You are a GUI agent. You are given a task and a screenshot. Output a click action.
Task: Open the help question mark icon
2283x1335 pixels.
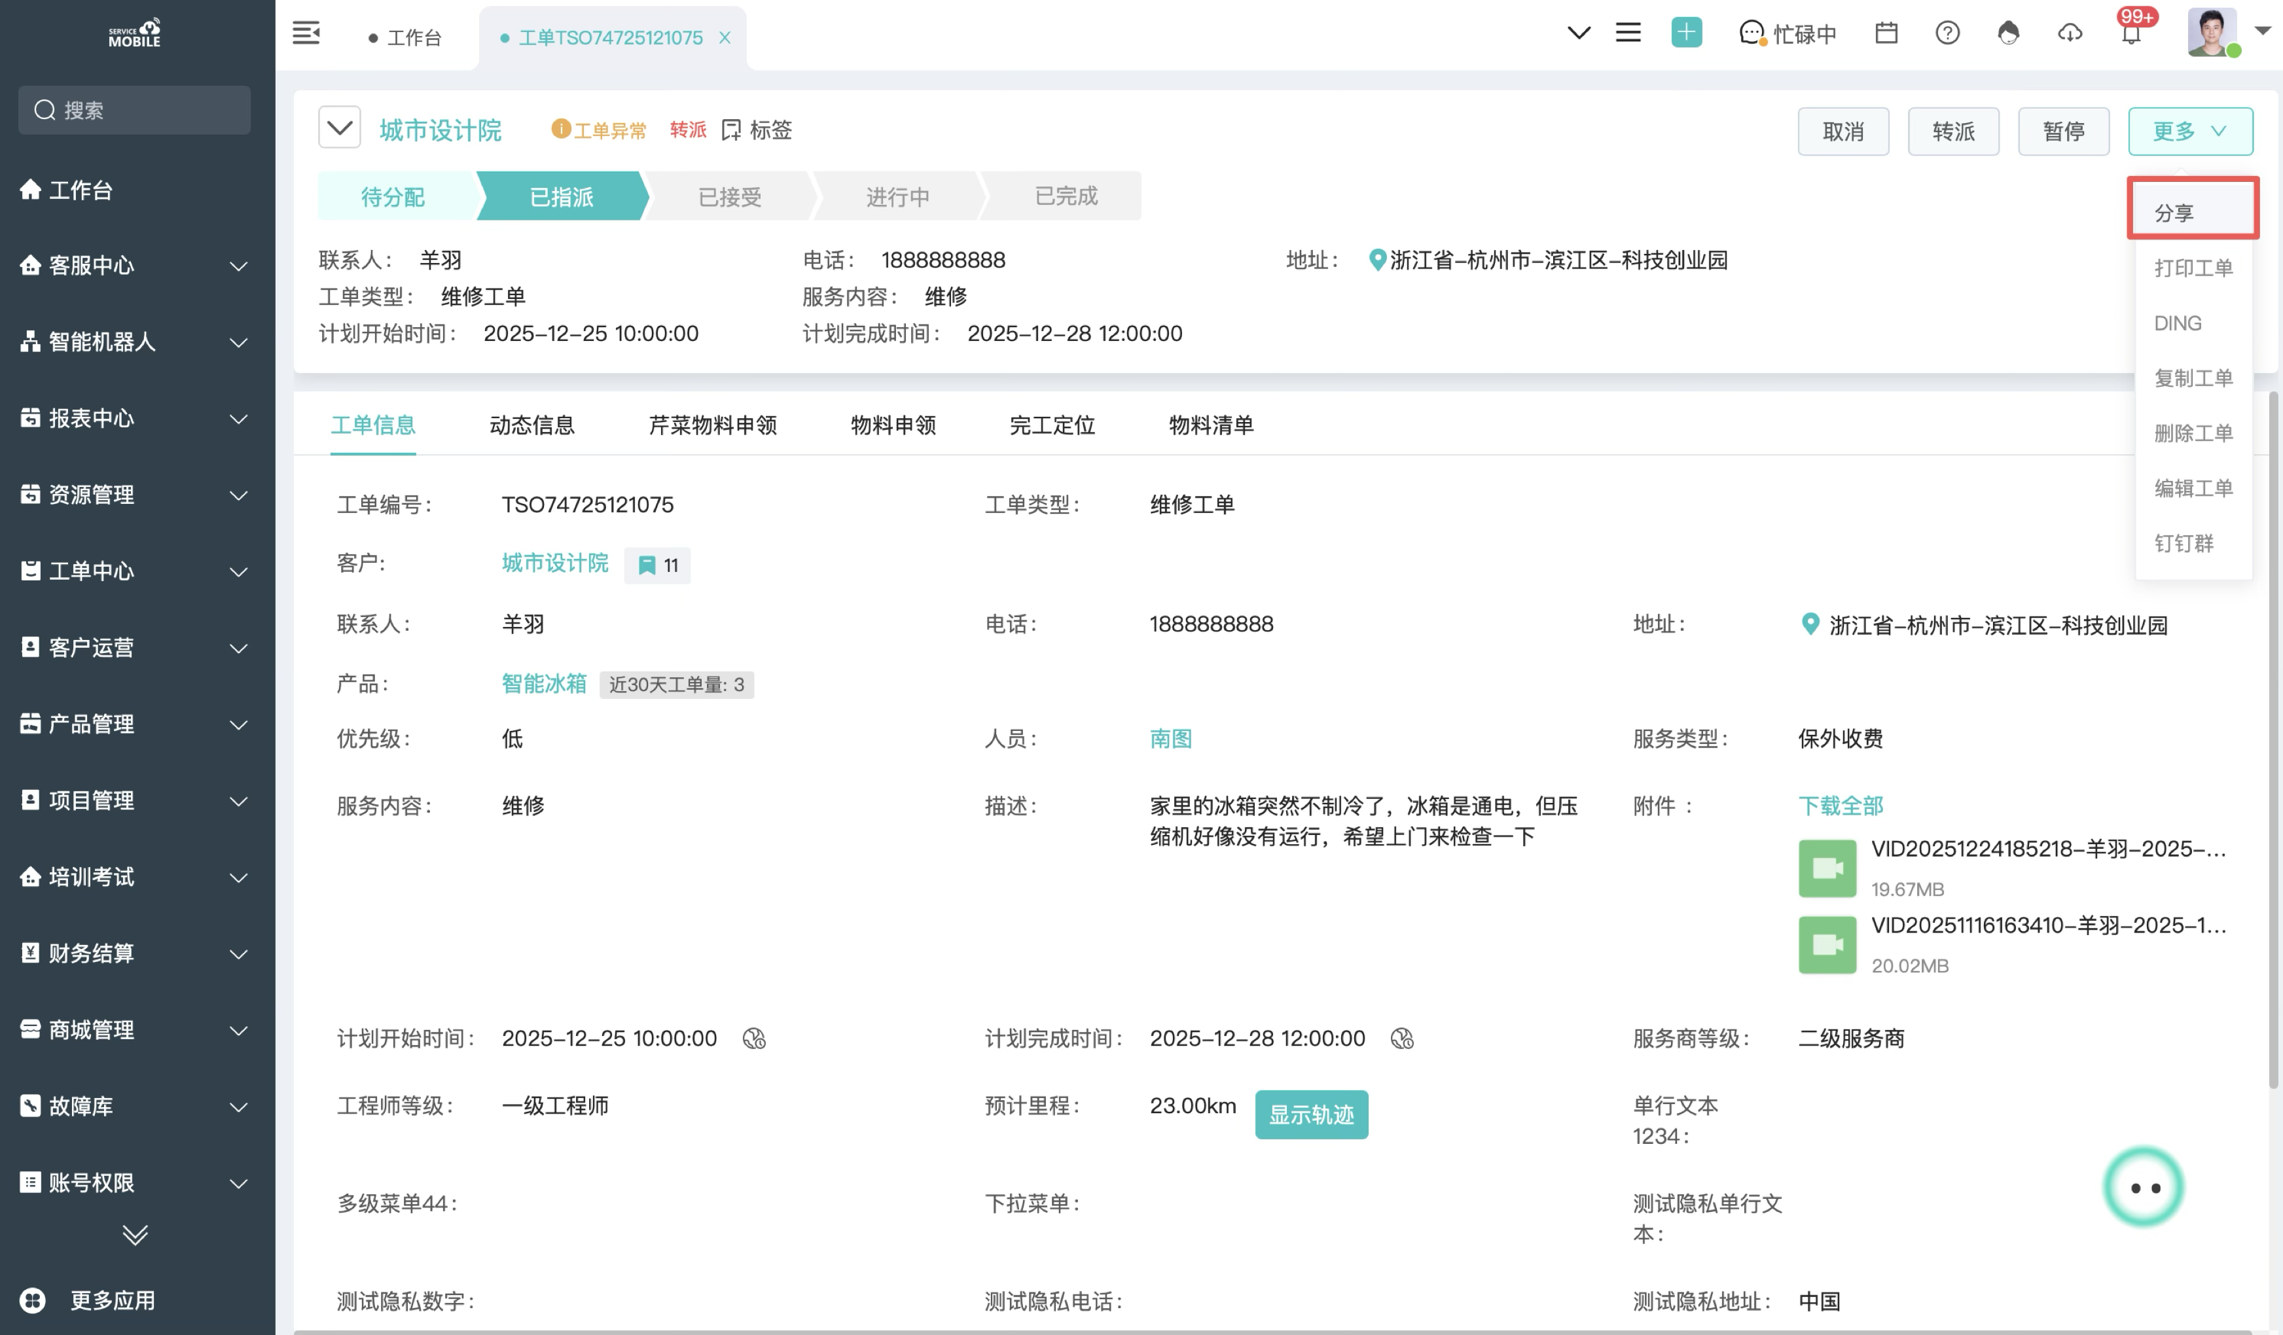(1947, 33)
